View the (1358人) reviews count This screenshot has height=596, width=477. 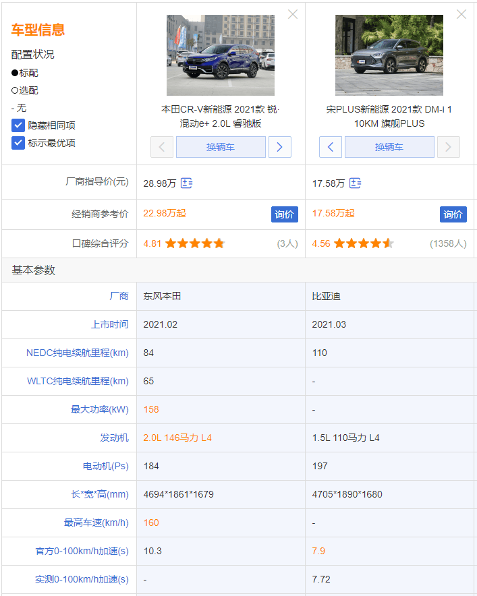click(x=448, y=243)
